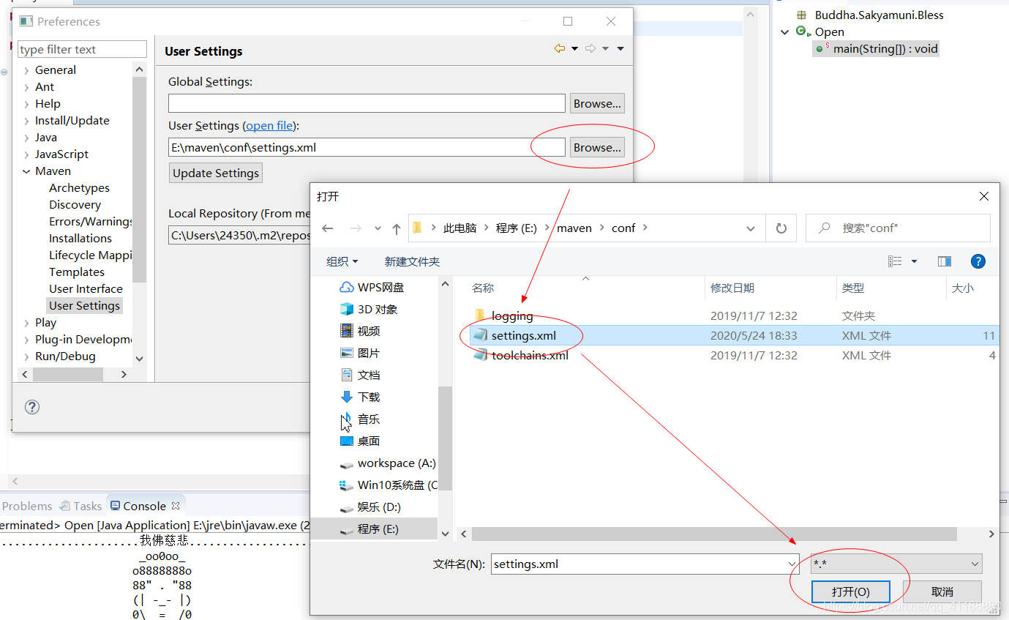Close the Console tab X icon

coord(175,506)
